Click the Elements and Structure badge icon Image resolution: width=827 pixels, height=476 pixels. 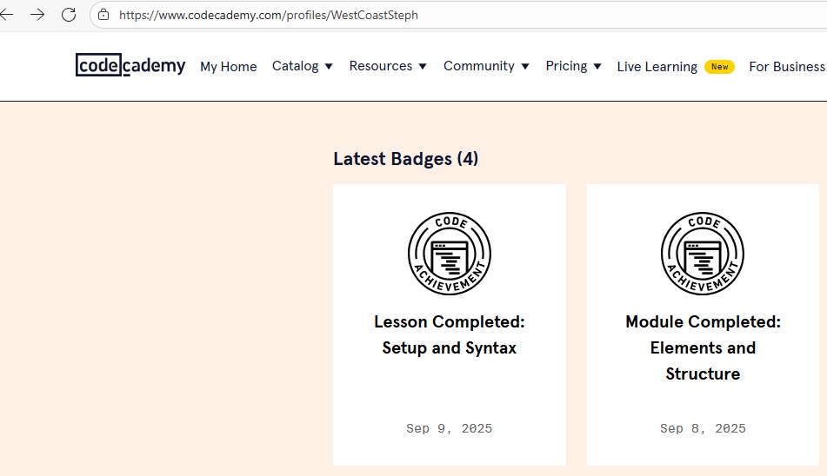pyautogui.click(x=703, y=254)
